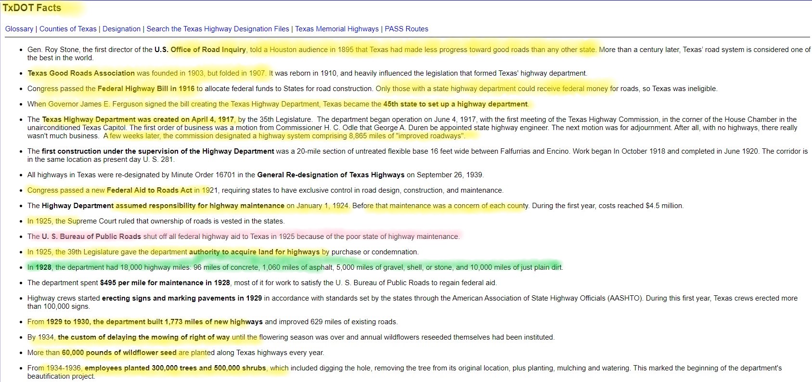Click 'costs reached $4.5 million' text
812x382 pixels.
coord(640,206)
